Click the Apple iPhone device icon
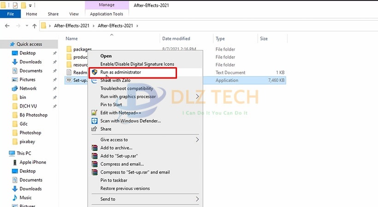Viewport: 378px width, 207px height. click(x=13, y=162)
